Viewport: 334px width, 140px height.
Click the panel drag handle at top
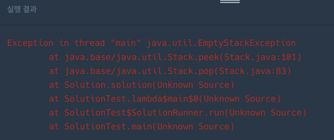coord(230,1)
